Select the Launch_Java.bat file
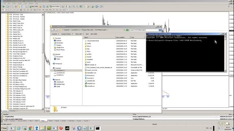This screenshot has height=131, width=234. (92, 70)
